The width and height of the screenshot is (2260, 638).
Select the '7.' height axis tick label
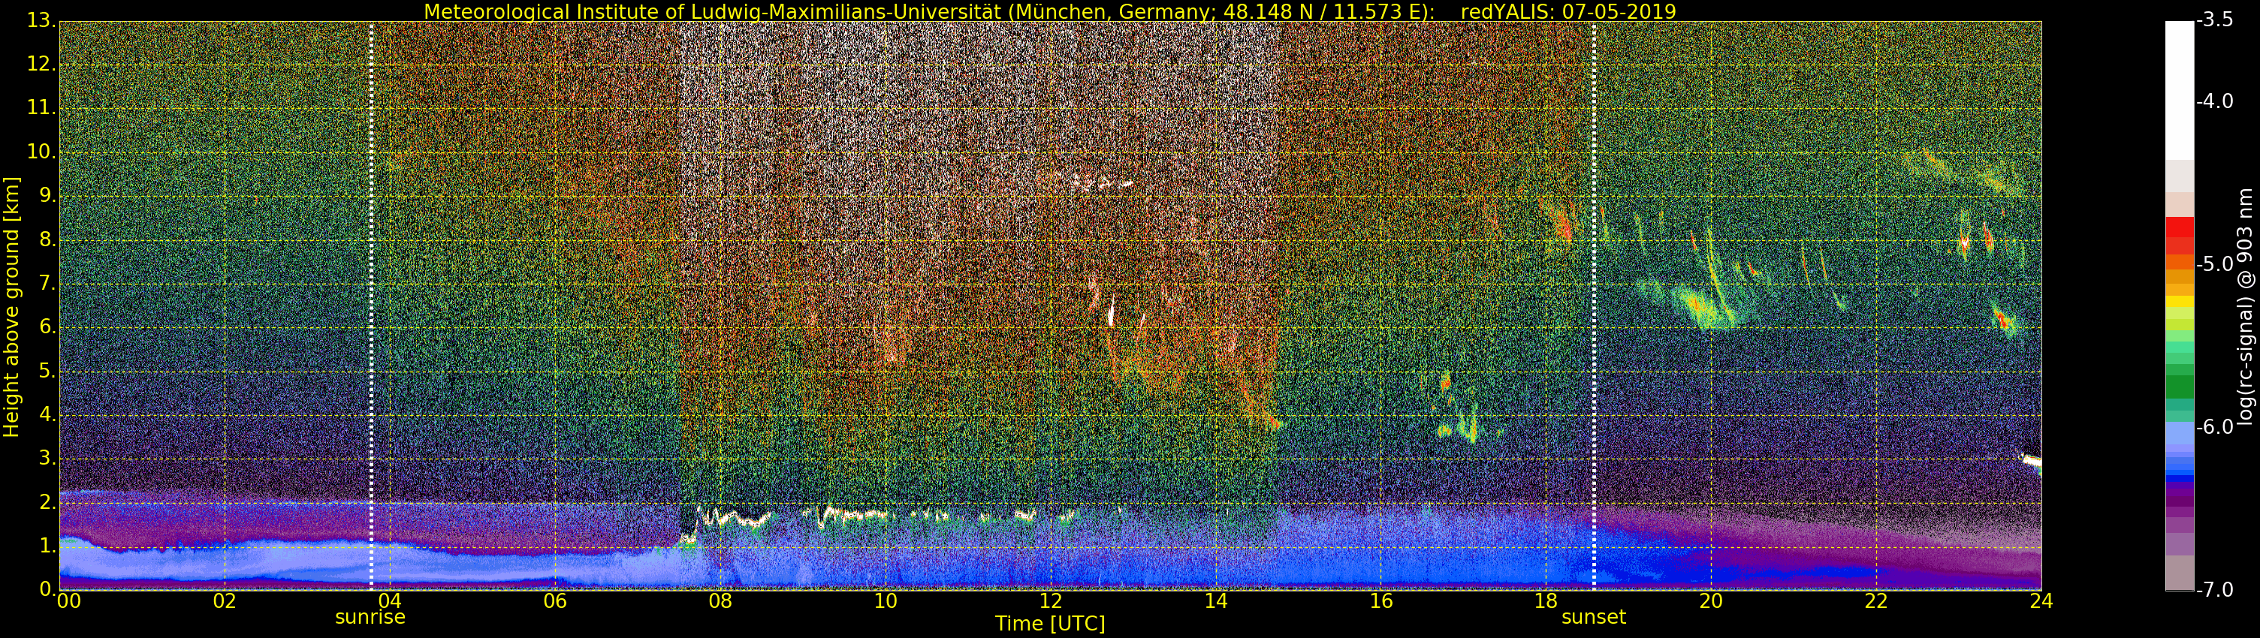pos(47,283)
